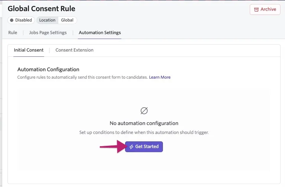Open the Learn More link
Image resolution: width=285 pixels, height=187 pixels.
click(x=160, y=77)
